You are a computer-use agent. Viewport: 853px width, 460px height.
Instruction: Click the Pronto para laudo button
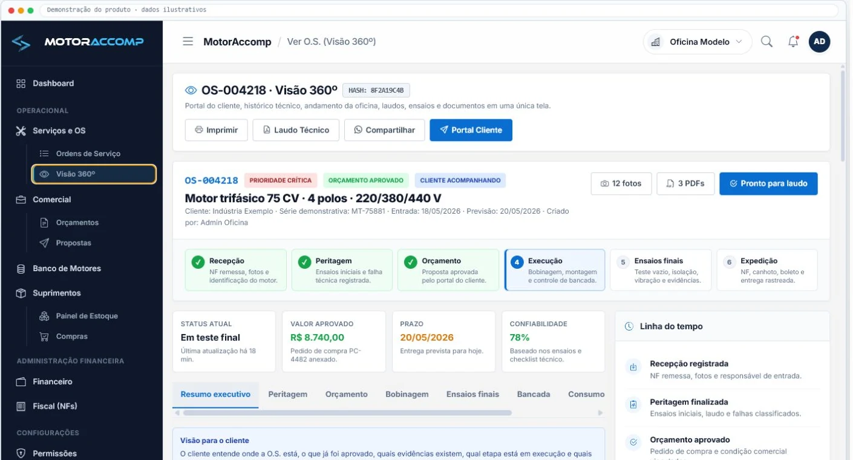768,183
